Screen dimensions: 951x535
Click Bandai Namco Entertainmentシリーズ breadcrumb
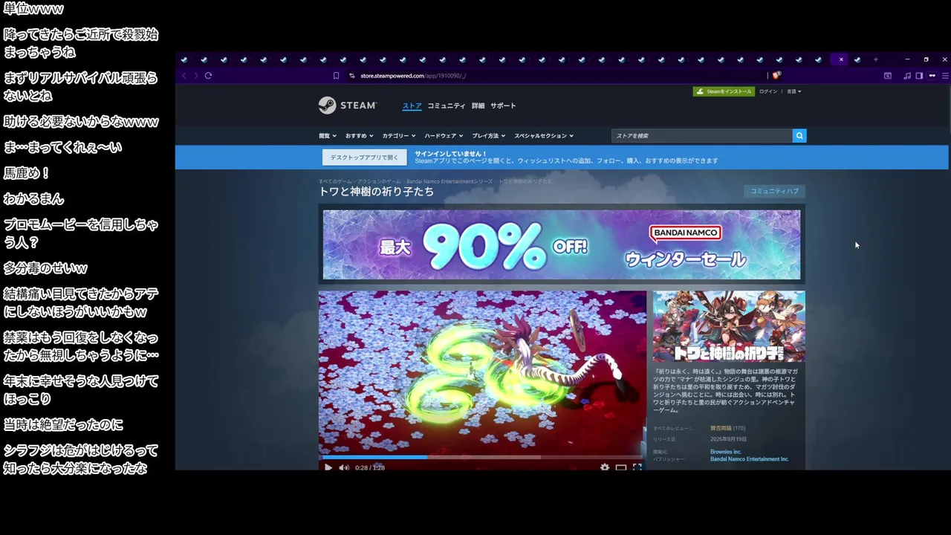449,181
